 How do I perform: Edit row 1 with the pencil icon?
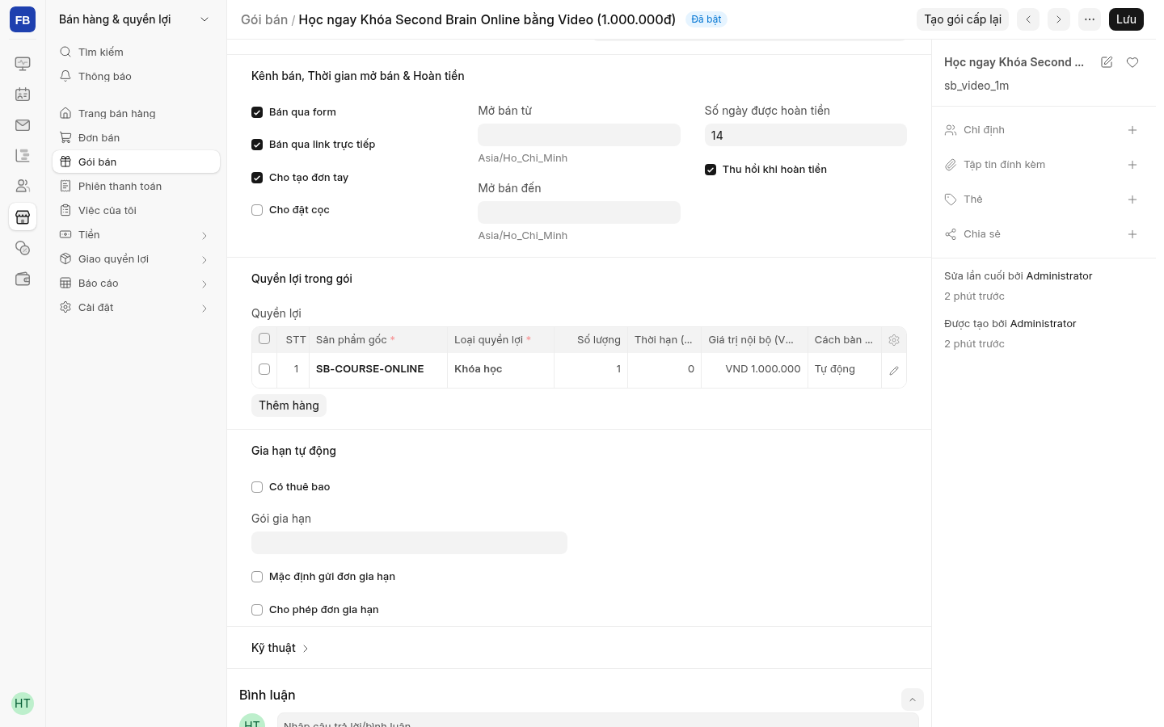(x=894, y=370)
